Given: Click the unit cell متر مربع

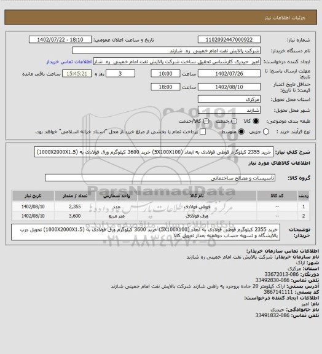Looking at the screenshot, I should (x=117, y=216).
